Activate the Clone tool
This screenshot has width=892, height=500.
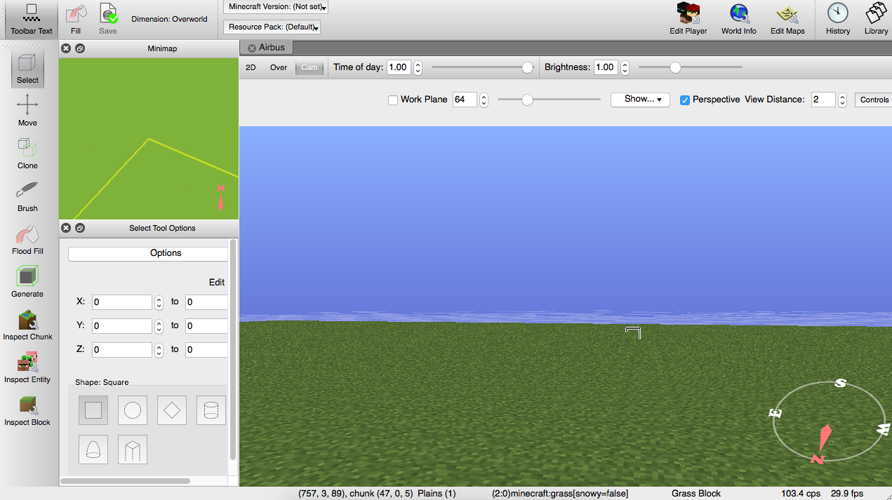pos(27,154)
